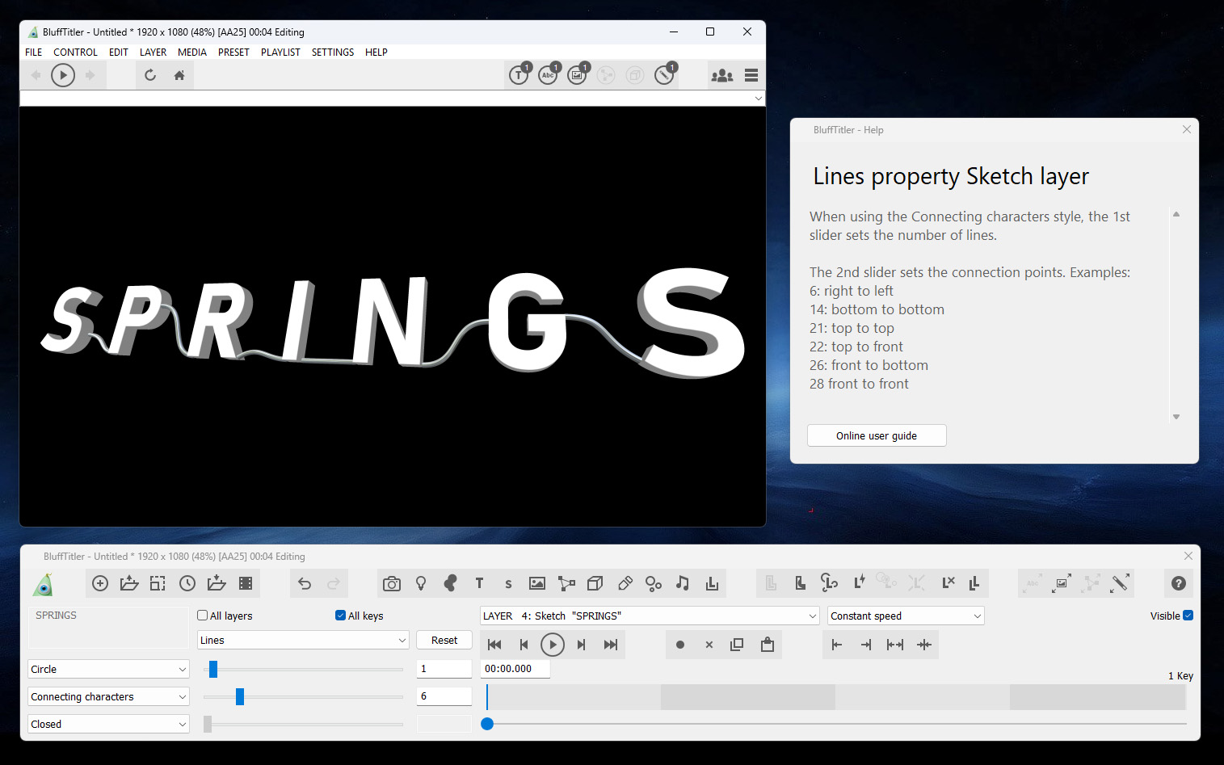Click the circled picture badge icon

578,74
